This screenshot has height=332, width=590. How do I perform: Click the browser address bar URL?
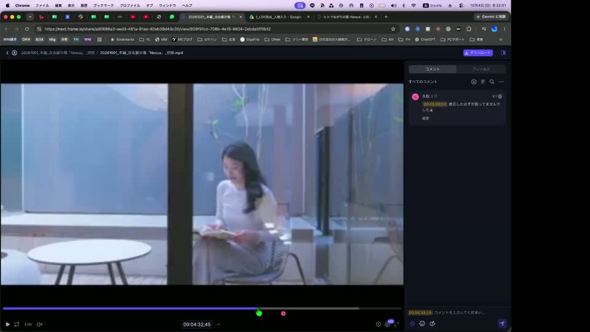coord(158,29)
